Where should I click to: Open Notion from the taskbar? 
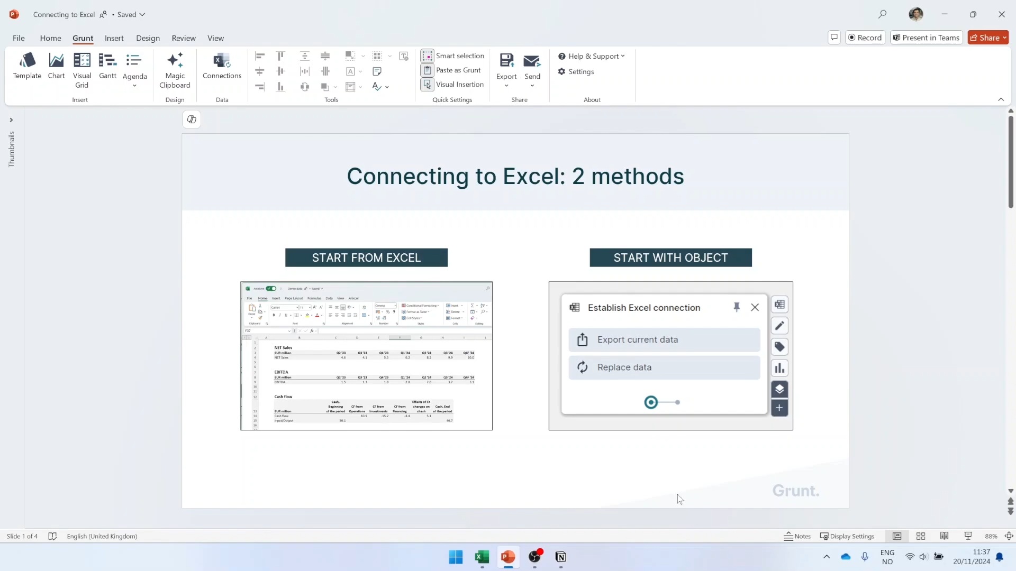(560, 557)
